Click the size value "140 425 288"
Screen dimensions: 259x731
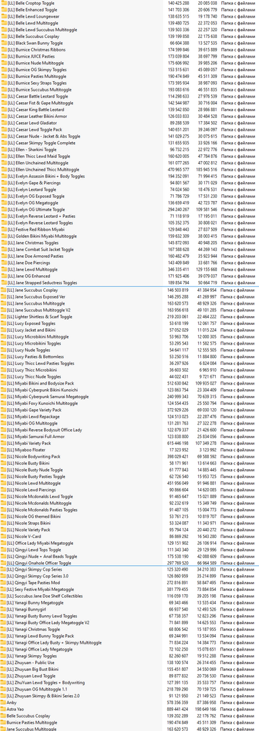179,3
